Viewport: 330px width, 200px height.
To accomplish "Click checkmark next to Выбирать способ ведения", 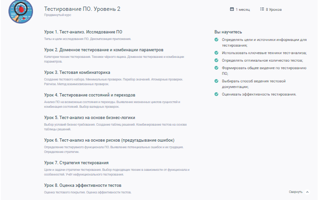I will pos(216,81).
